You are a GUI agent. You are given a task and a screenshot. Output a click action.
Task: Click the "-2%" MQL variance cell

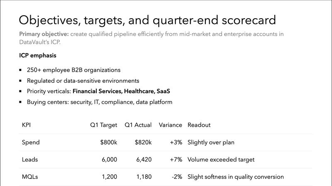[176, 177]
